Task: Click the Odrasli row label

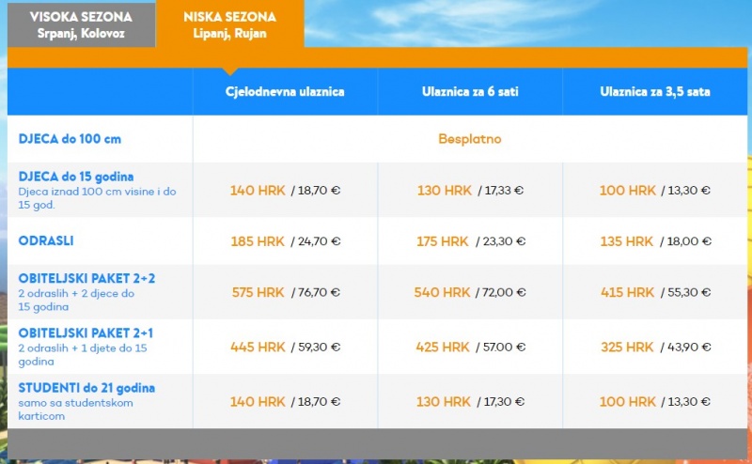Action: tap(46, 240)
